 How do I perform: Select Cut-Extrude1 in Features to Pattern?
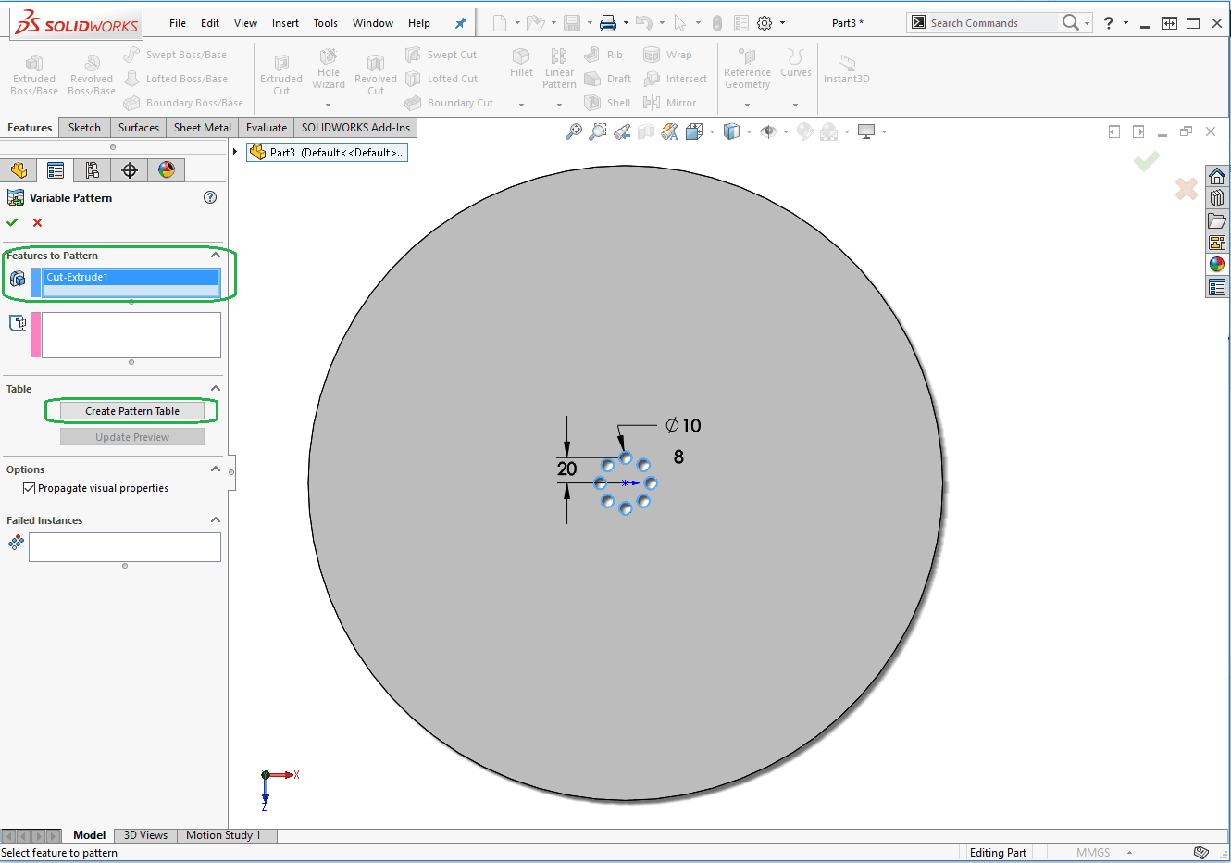[x=131, y=277]
